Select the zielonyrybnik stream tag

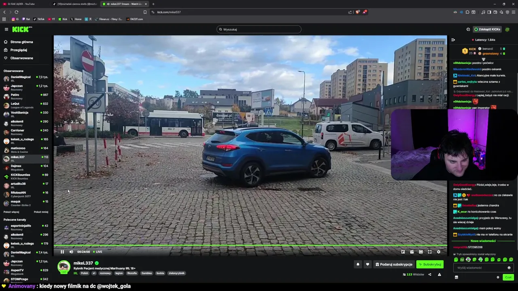click(176, 273)
